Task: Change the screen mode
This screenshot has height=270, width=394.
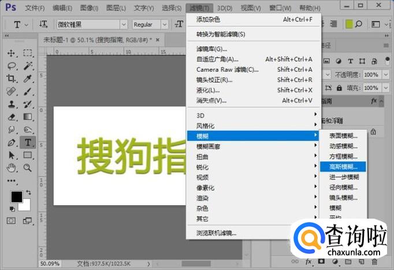Action: tap(27, 220)
